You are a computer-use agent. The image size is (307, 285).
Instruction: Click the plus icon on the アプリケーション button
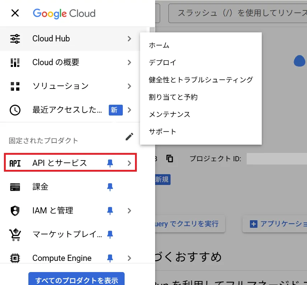[x=253, y=224]
